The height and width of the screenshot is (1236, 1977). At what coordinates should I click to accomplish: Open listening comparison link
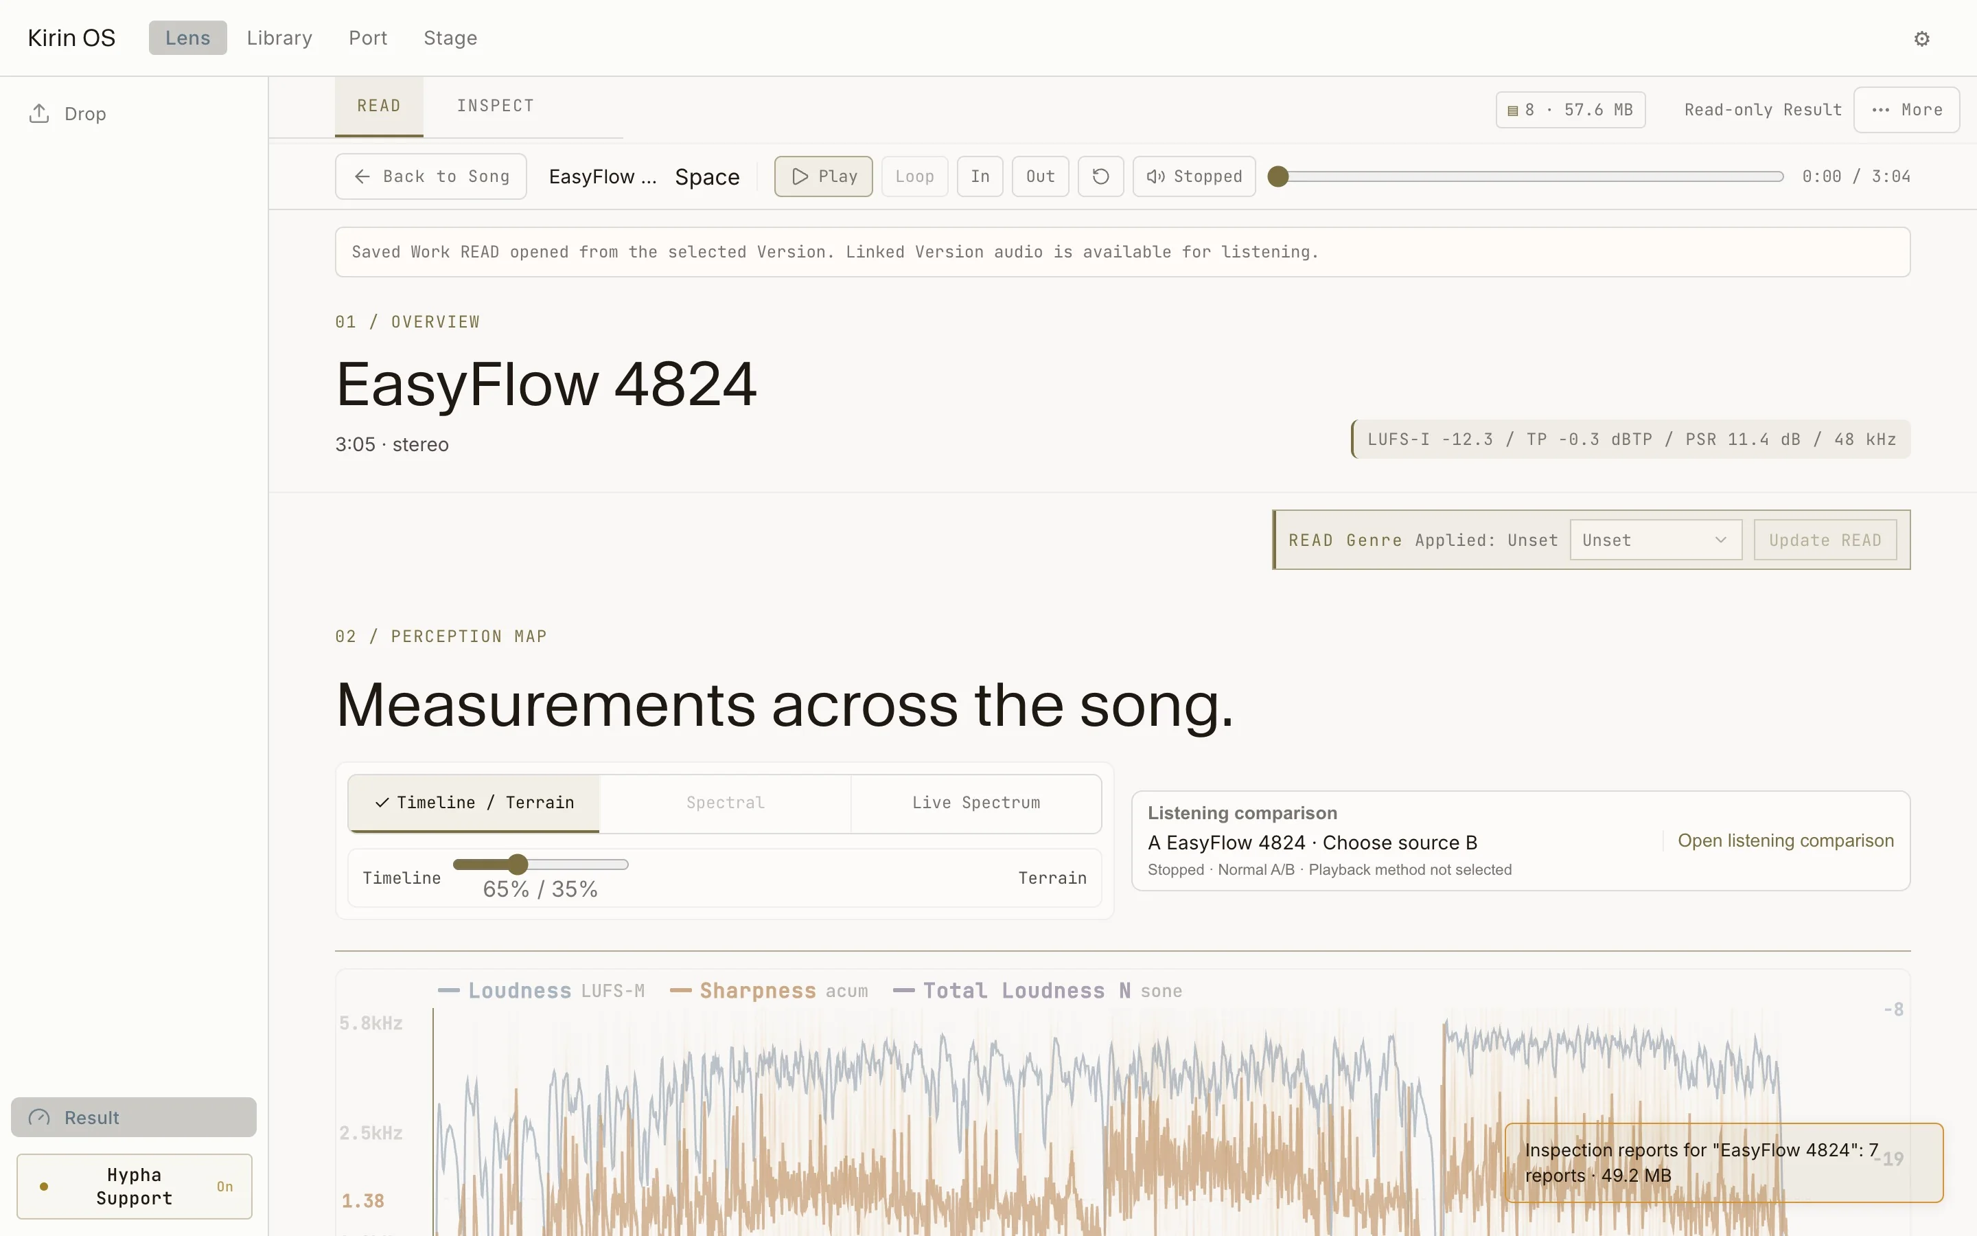pos(1785,841)
